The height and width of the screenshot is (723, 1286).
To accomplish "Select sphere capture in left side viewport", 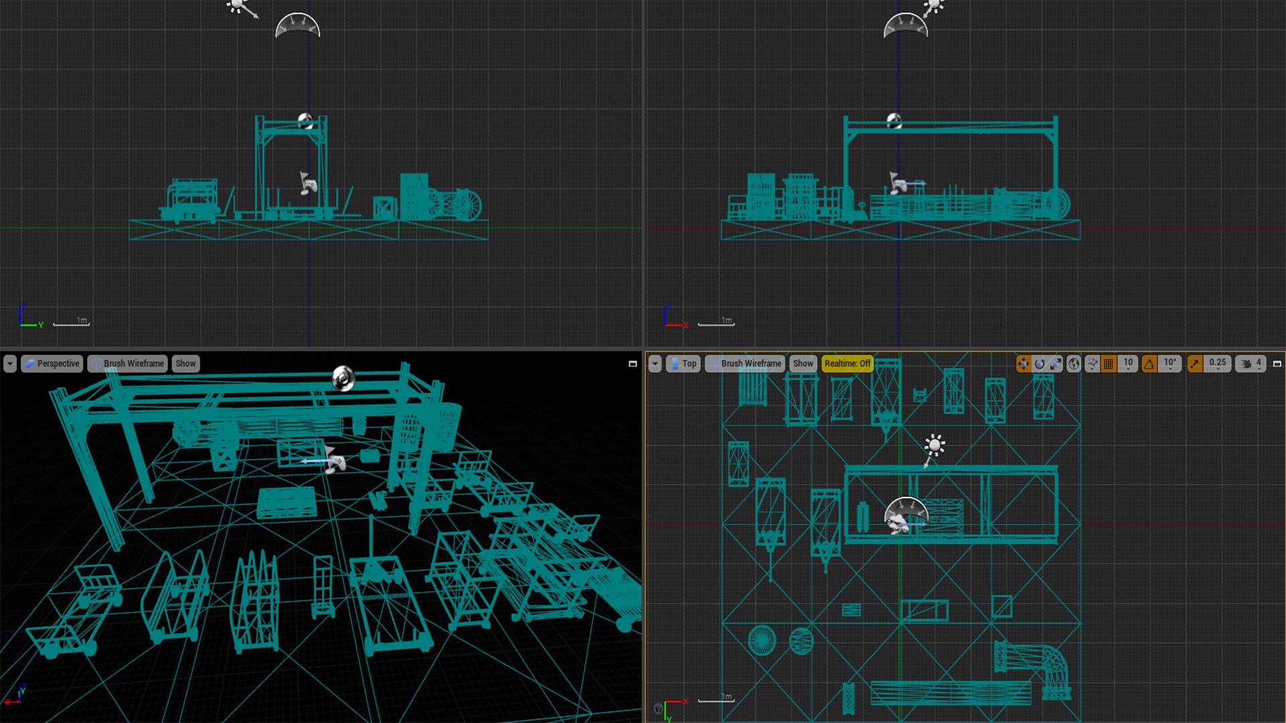I will [x=305, y=120].
